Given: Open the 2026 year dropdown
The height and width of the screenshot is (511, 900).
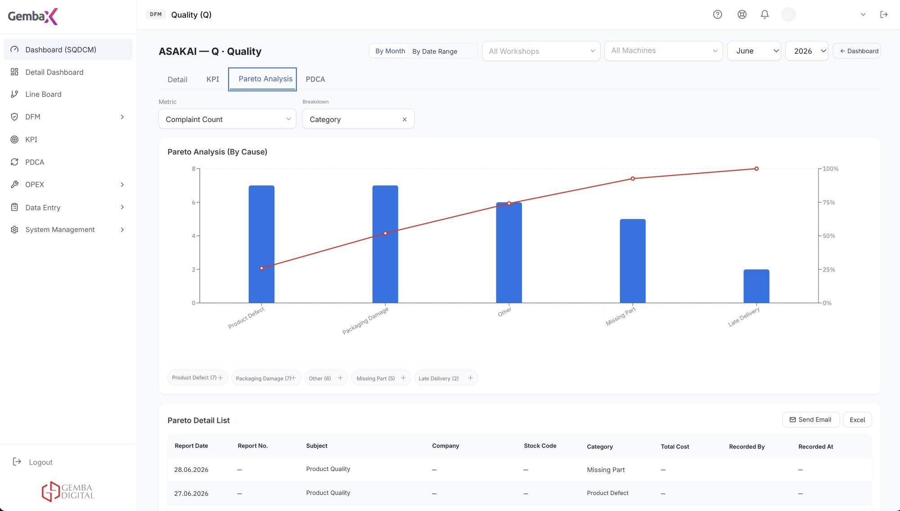Looking at the screenshot, I should point(806,51).
